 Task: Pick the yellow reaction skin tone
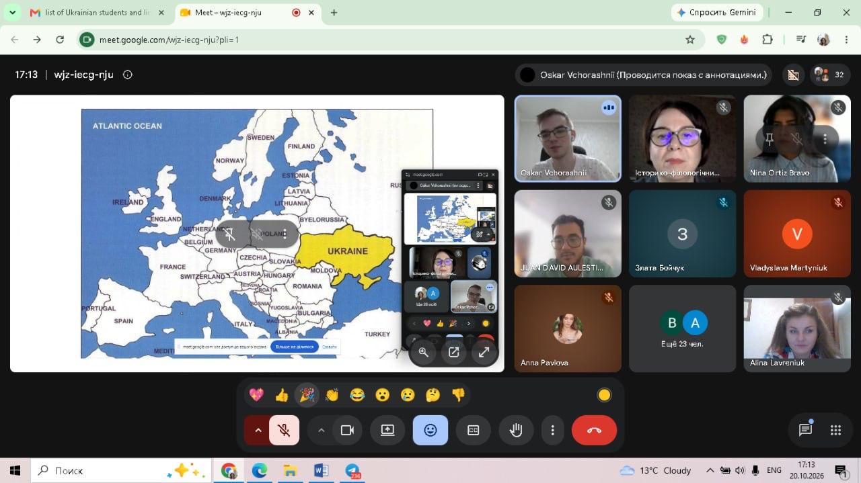coord(604,395)
